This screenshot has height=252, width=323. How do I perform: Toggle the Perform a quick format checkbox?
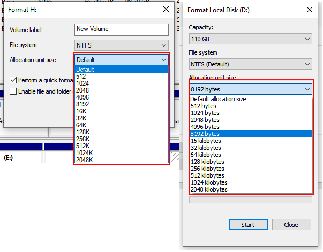[13, 80]
